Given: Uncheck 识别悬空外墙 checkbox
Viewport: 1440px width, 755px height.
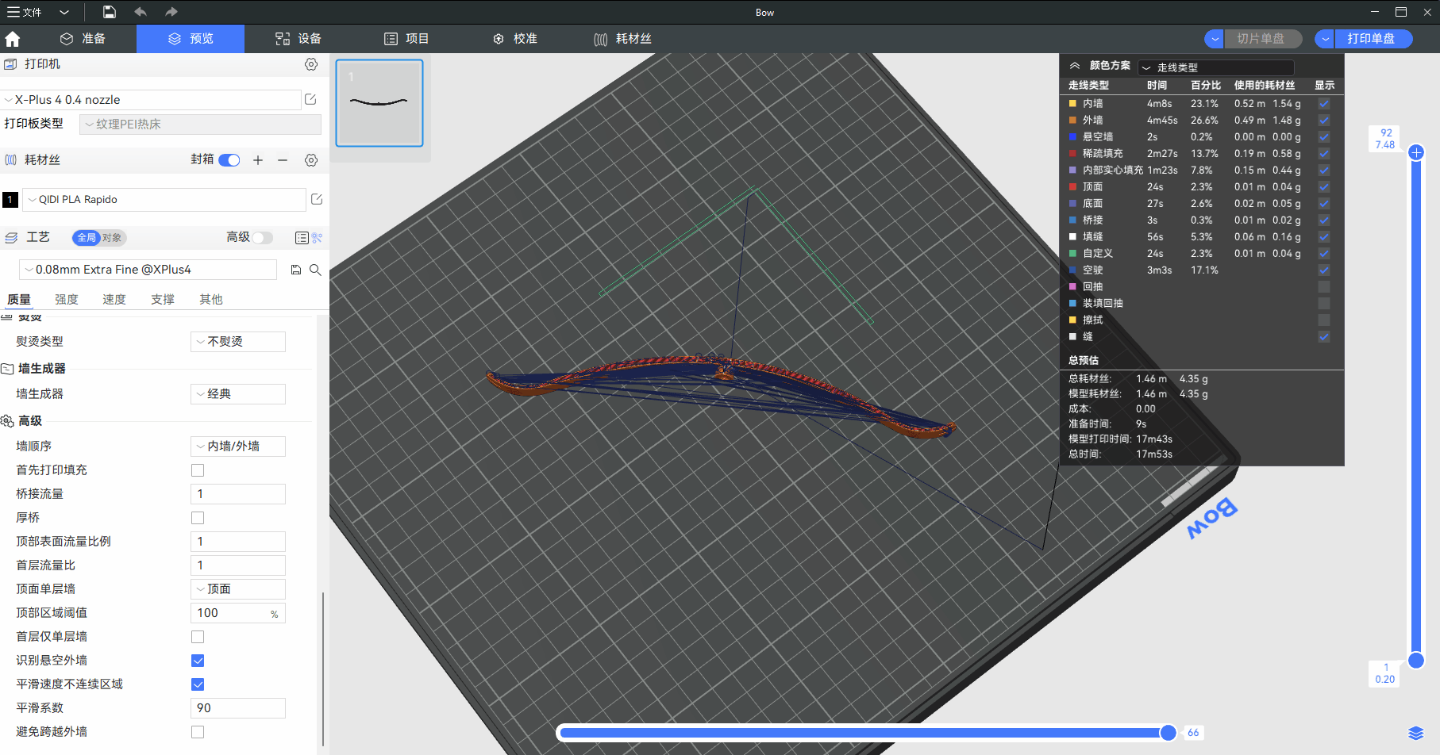Looking at the screenshot, I should [x=198, y=661].
